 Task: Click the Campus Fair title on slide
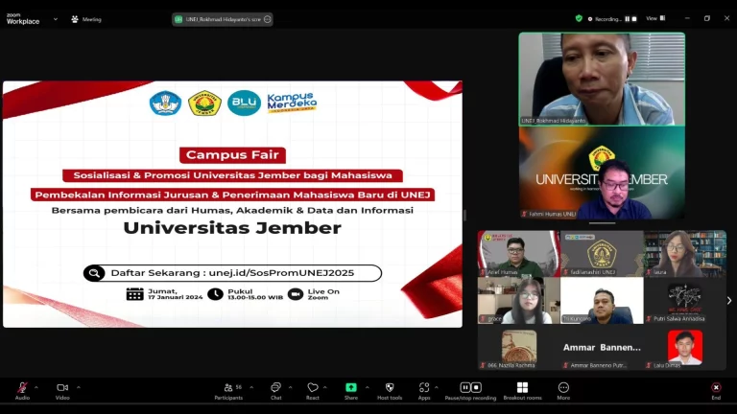coord(232,155)
